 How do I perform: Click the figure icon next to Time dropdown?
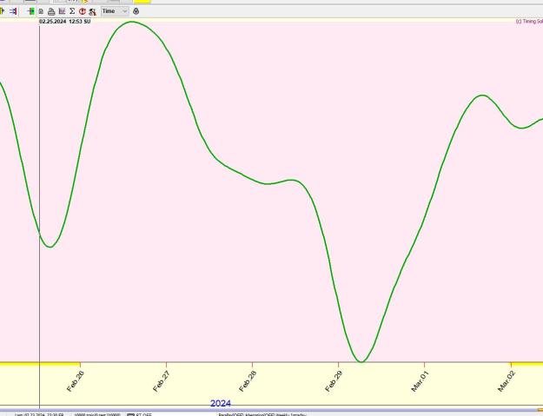[x=92, y=12]
